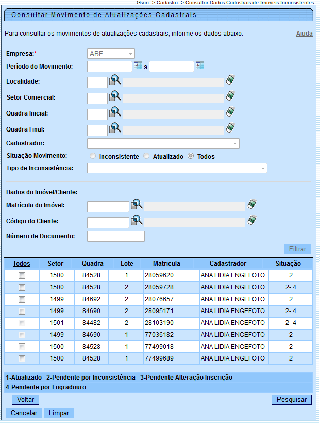Check the row for matrícula 28059620

click(x=22, y=276)
